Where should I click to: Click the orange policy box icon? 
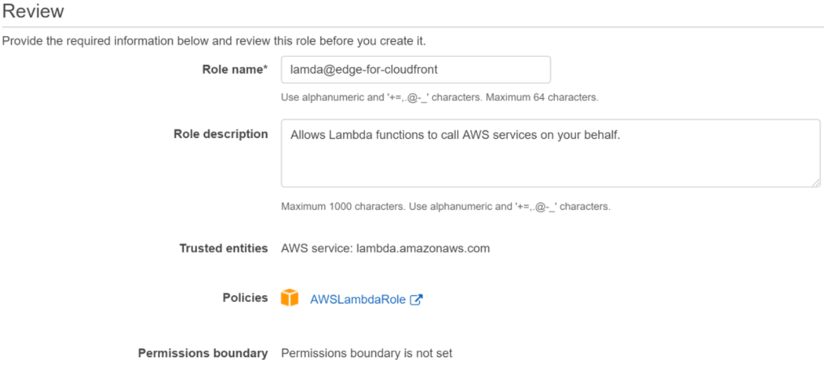(x=290, y=299)
